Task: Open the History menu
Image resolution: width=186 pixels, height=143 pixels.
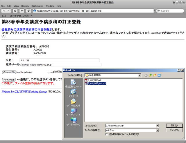Action: coord(25,6)
